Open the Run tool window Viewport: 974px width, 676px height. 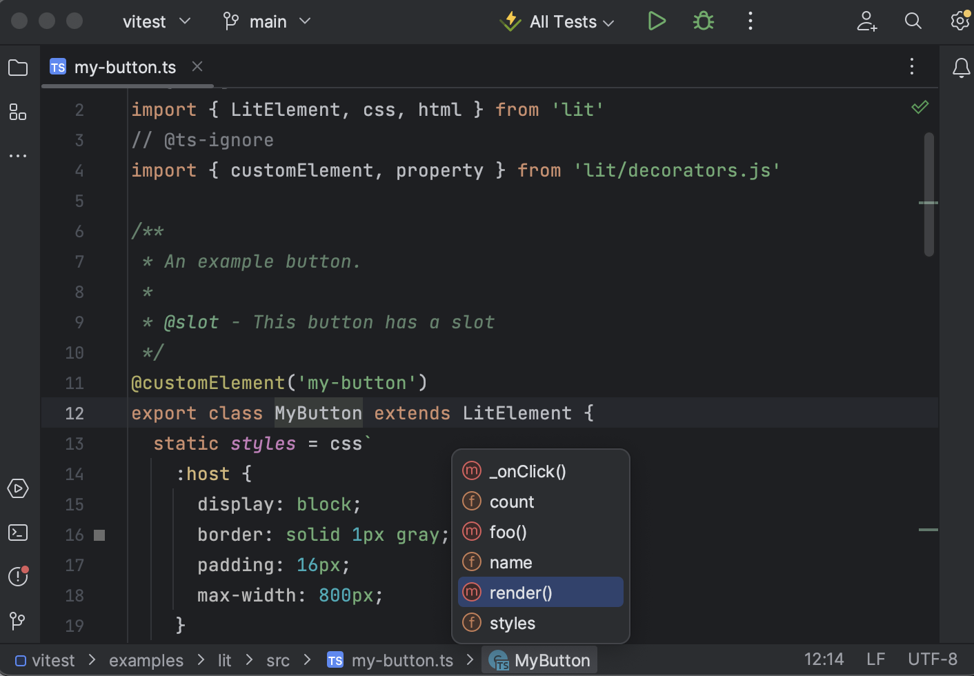point(18,488)
